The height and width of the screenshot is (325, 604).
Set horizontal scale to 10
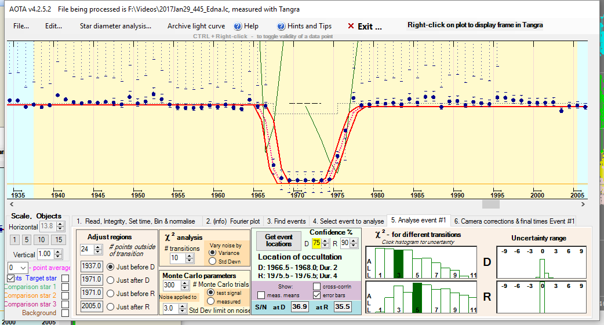tap(41, 239)
